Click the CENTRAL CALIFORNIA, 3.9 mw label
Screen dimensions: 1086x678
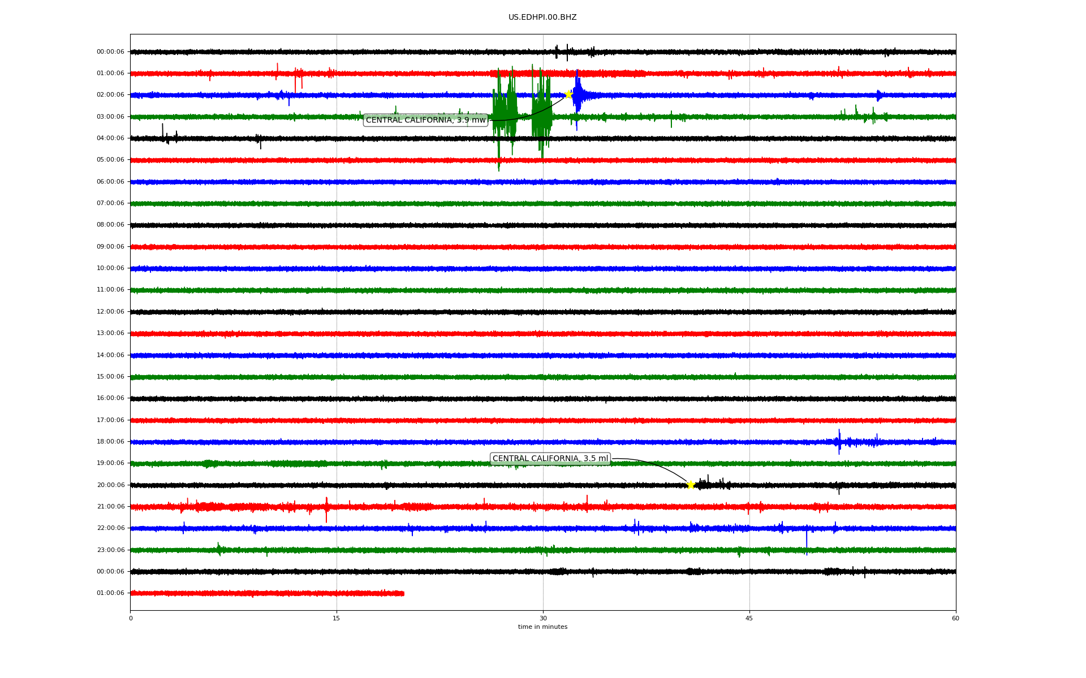425,120
